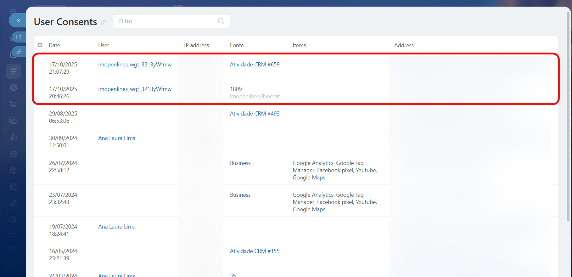572x277 pixels.
Task: Open the Atividade CRM #493 link
Action: [x=255, y=114]
